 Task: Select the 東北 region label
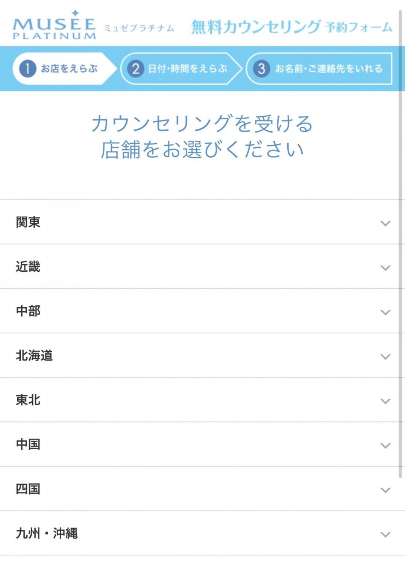pos(28,400)
